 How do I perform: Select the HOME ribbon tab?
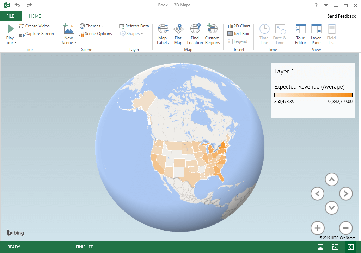(35, 16)
